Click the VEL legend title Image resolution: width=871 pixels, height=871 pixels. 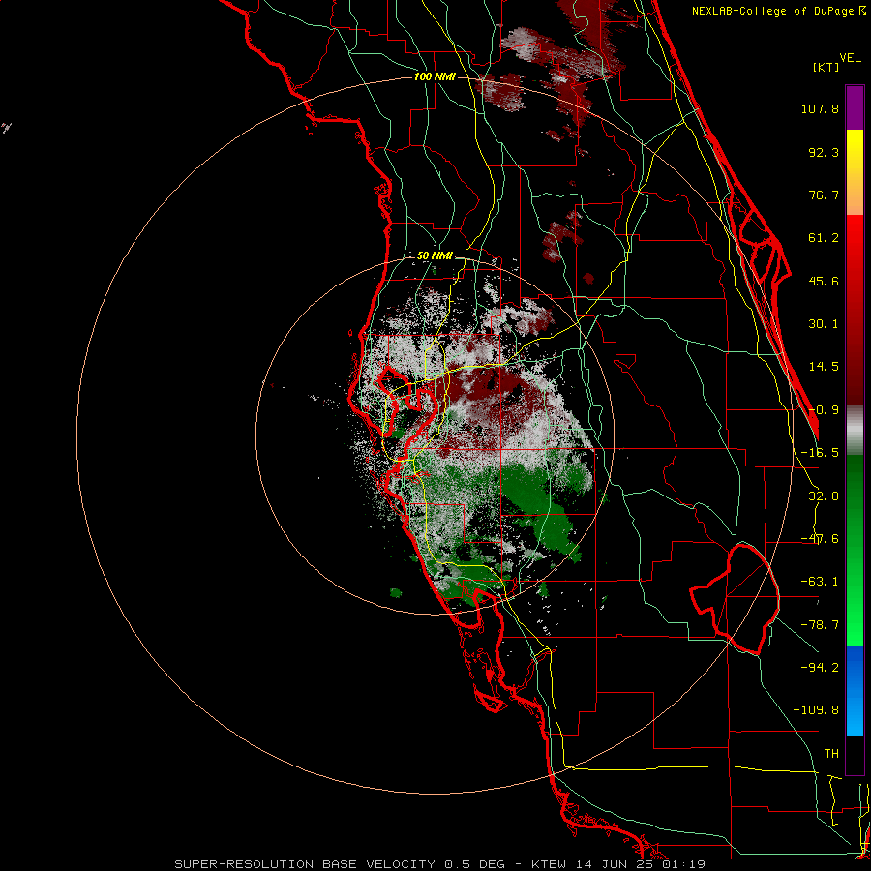(x=850, y=58)
